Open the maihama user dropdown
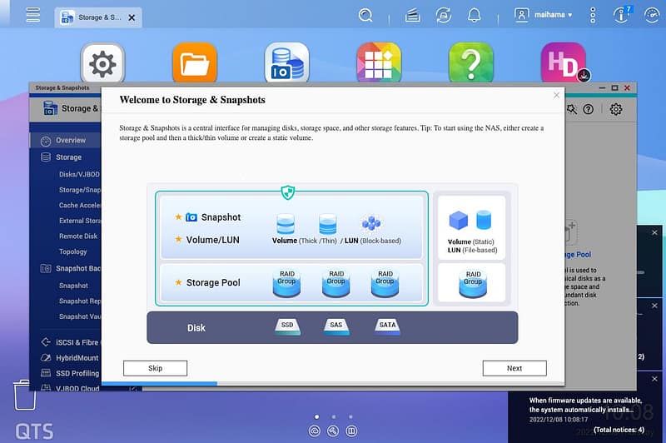Screen dimensions: 666x443 [x=544, y=15]
